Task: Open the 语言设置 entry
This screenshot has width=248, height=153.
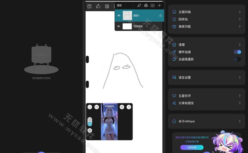Action: [x=207, y=77]
